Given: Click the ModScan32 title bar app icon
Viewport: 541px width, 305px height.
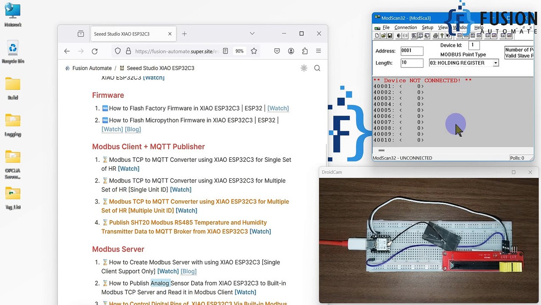Looking at the screenshot, I should point(377,18).
